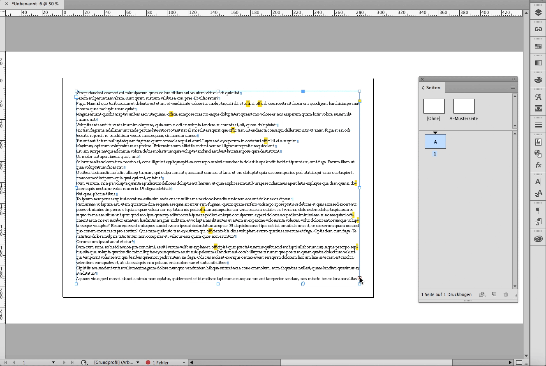
Task: Open the Gradient panel icon
Action: tap(538, 63)
